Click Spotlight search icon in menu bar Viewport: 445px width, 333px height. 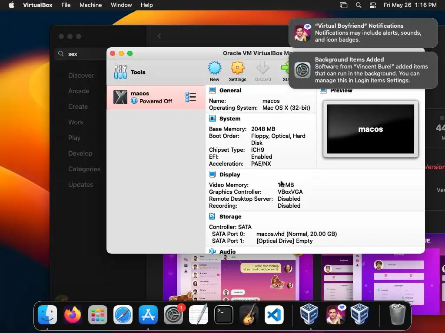(359, 5)
